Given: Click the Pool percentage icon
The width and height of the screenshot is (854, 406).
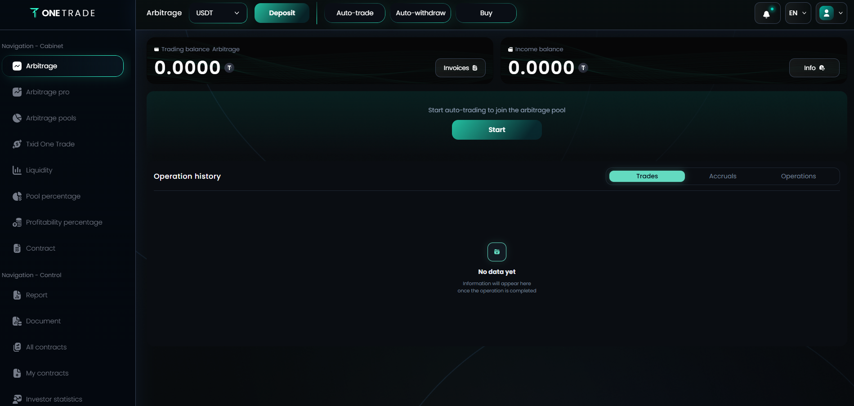Looking at the screenshot, I should [17, 196].
